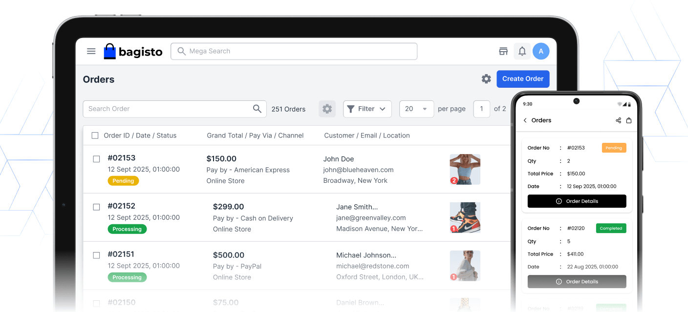
Task: Select the checkbox for order #02153
Action: pos(96,158)
